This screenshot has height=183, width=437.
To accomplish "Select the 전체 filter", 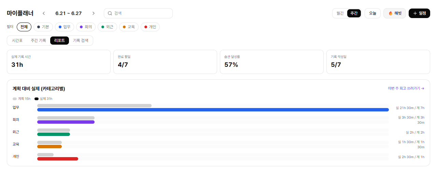I will pyautogui.click(x=24, y=27).
